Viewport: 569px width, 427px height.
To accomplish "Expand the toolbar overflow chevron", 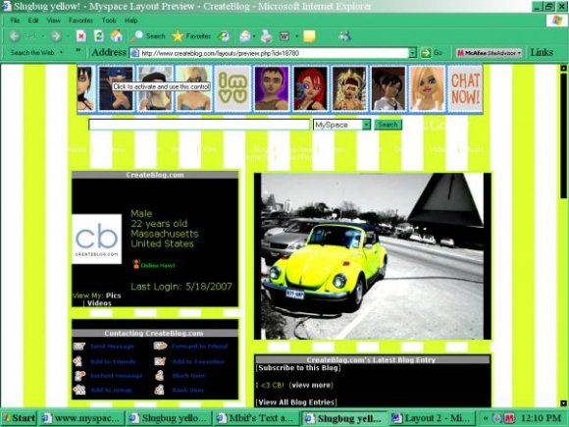I will coord(78,50).
